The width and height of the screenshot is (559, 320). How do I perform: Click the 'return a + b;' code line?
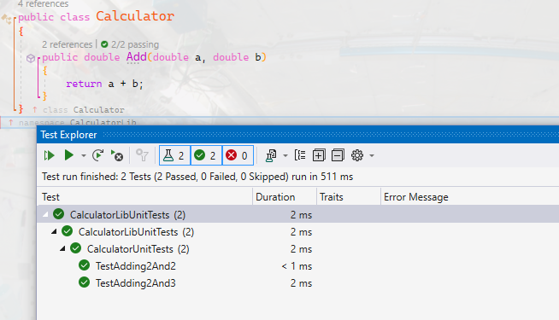(104, 84)
